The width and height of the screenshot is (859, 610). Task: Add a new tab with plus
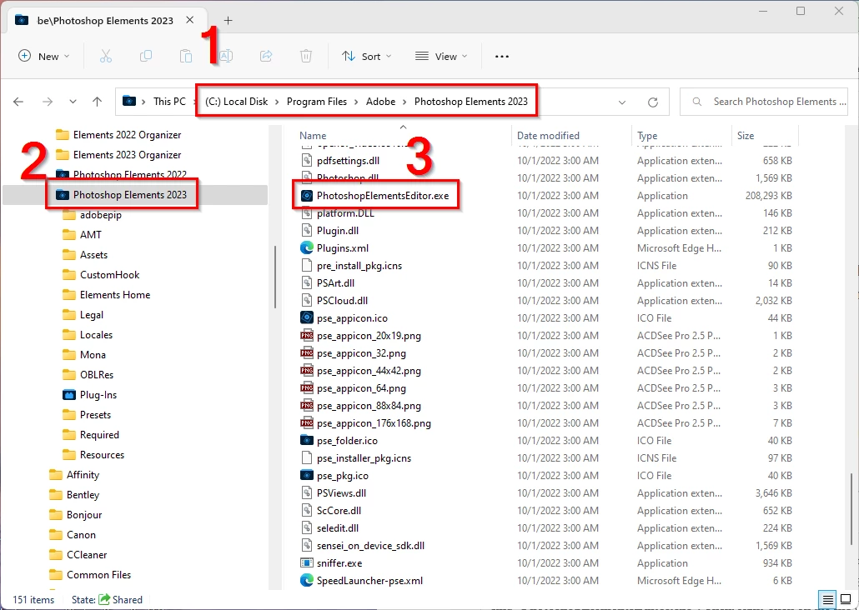229,21
